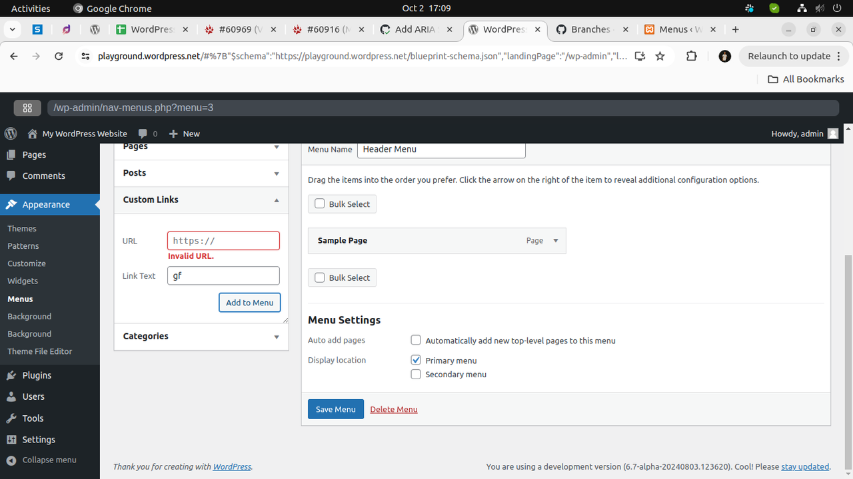Click the Save Menu button

[x=336, y=409]
